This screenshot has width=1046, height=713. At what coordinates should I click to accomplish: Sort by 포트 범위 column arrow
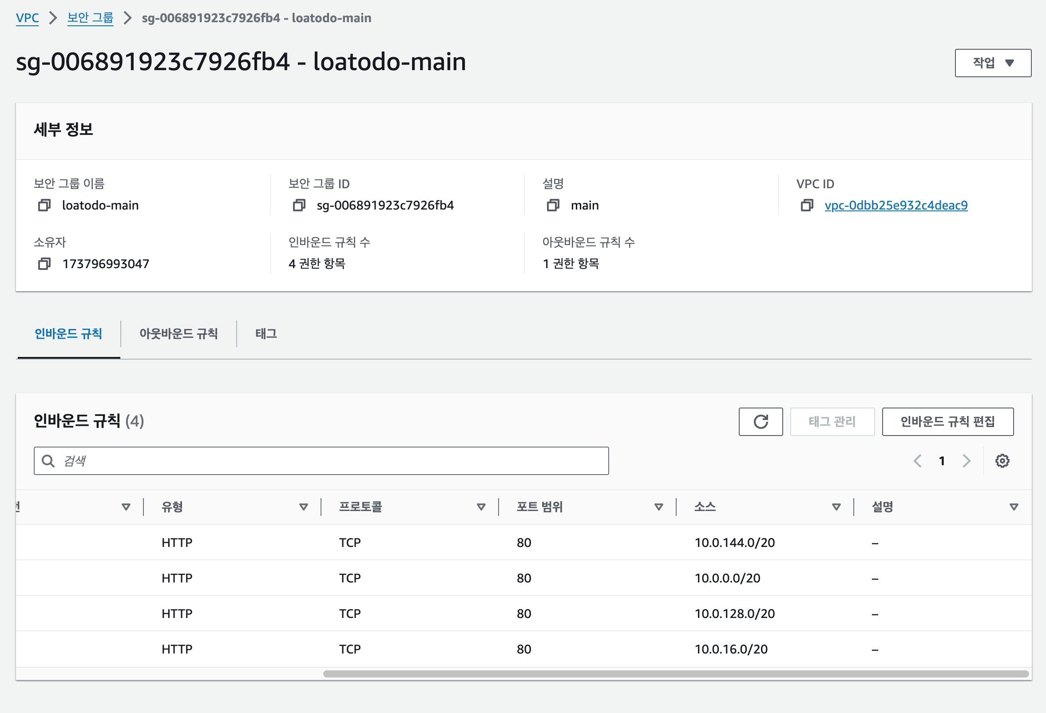pos(658,507)
